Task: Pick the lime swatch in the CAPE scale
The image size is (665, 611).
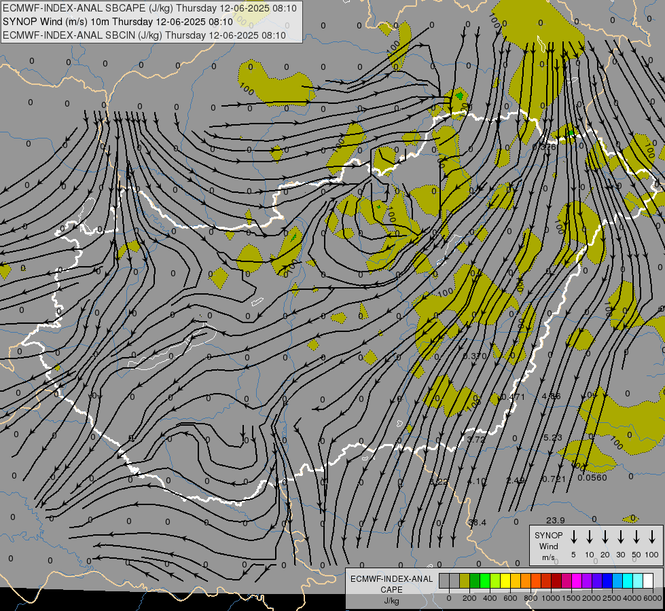Action: pyautogui.click(x=495, y=580)
